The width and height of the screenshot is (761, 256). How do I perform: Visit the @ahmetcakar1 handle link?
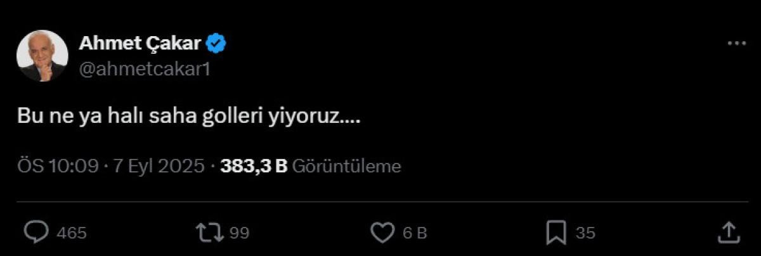click(144, 70)
